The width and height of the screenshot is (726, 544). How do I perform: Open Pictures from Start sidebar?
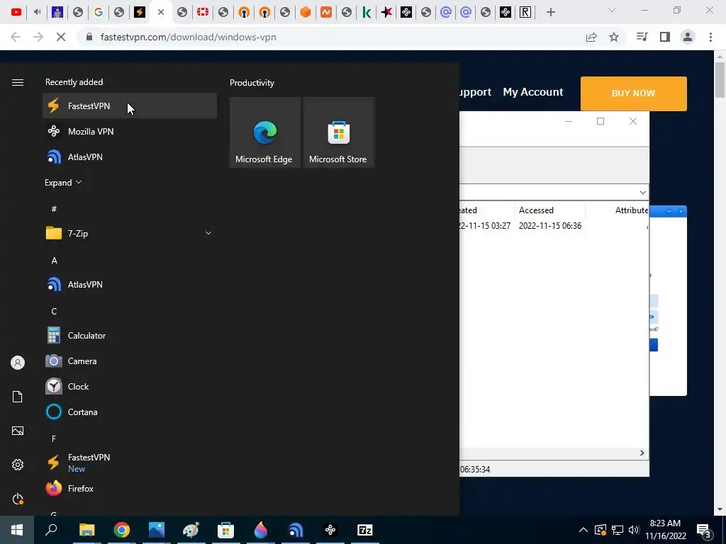pyautogui.click(x=18, y=431)
